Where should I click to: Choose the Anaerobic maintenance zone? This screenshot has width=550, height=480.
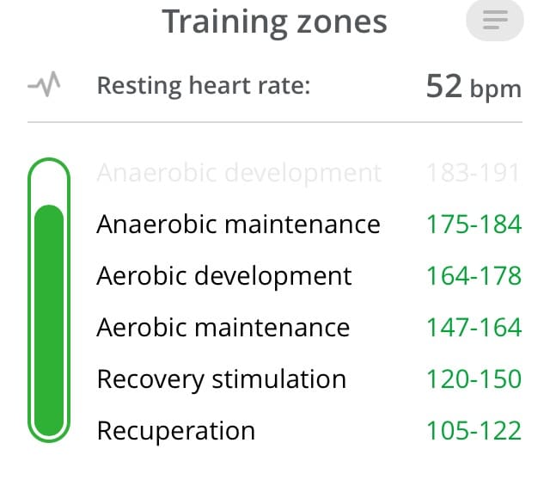coord(238,225)
